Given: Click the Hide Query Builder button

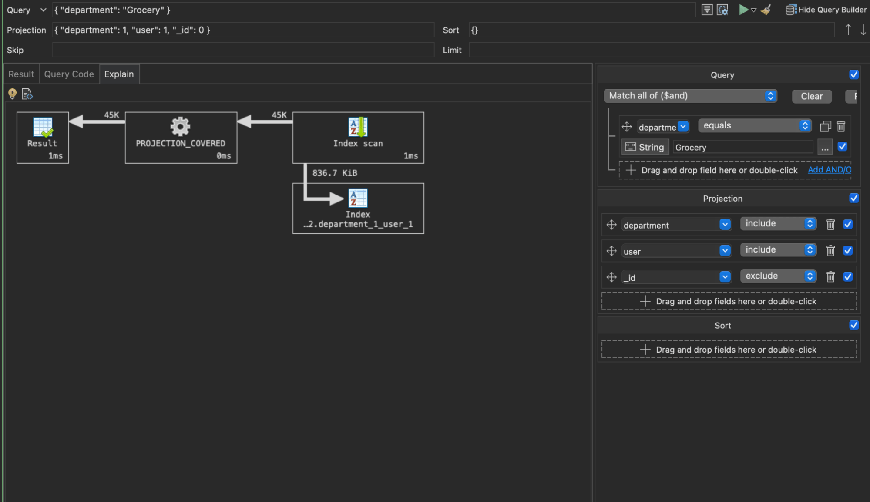Looking at the screenshot, I should [826, 10].
